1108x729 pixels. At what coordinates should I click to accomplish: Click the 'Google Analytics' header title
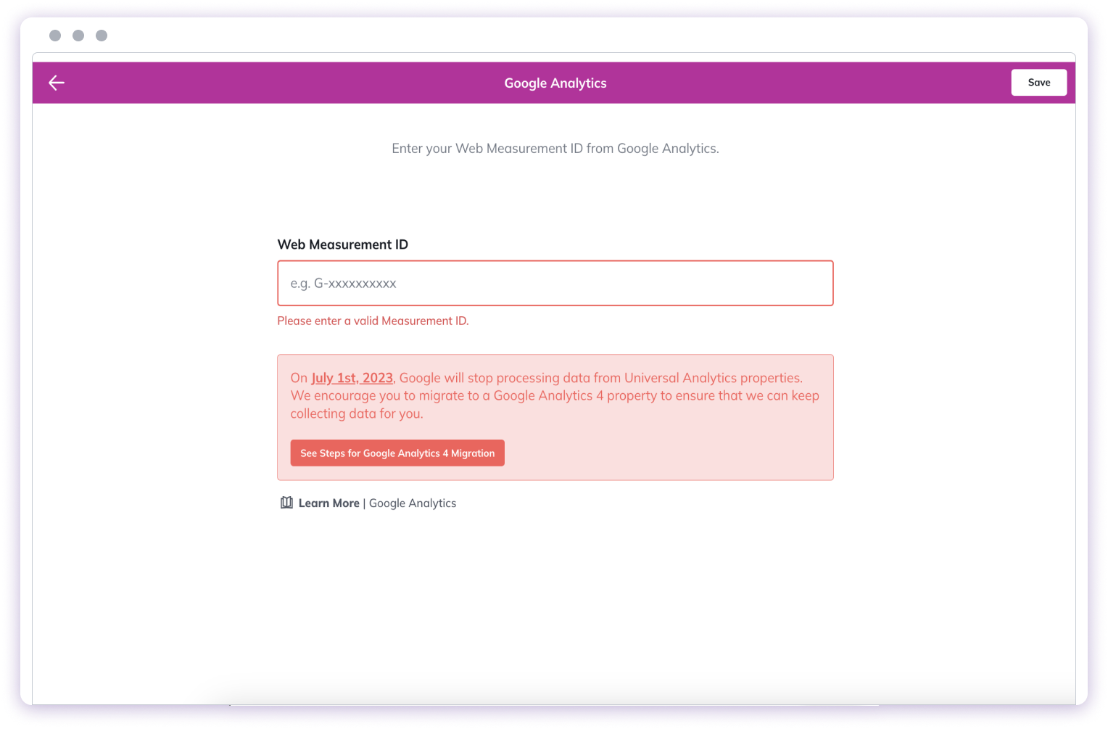coord(555,83)
